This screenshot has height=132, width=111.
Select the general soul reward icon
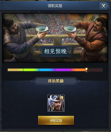[x=56, y=103]
